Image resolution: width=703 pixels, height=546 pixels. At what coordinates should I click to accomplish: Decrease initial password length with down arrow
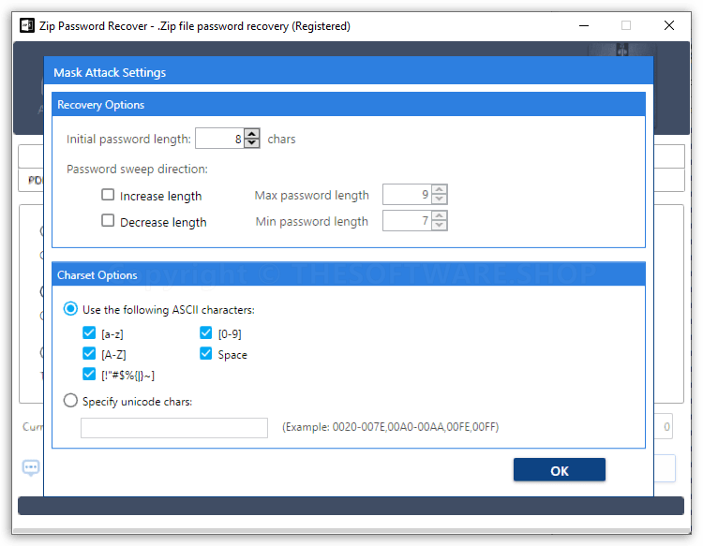(x=251, y=143)
